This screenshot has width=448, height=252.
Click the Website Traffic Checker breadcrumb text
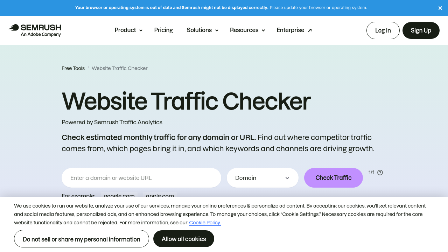120,68
